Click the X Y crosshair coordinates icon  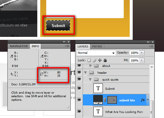coord(12,74)
